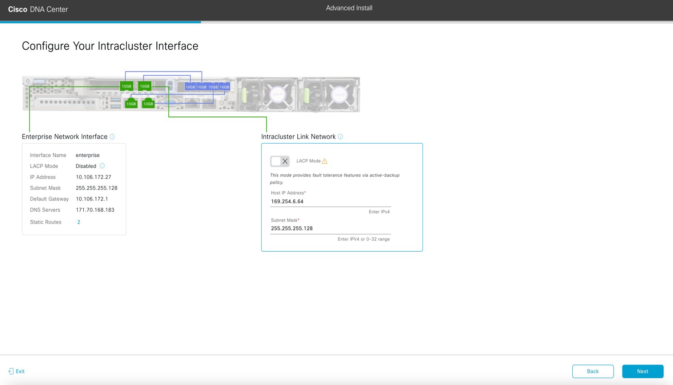Click the Host IP Address field
The height and width of the screenshot is (385, 673).
click(x=330, y=201)
